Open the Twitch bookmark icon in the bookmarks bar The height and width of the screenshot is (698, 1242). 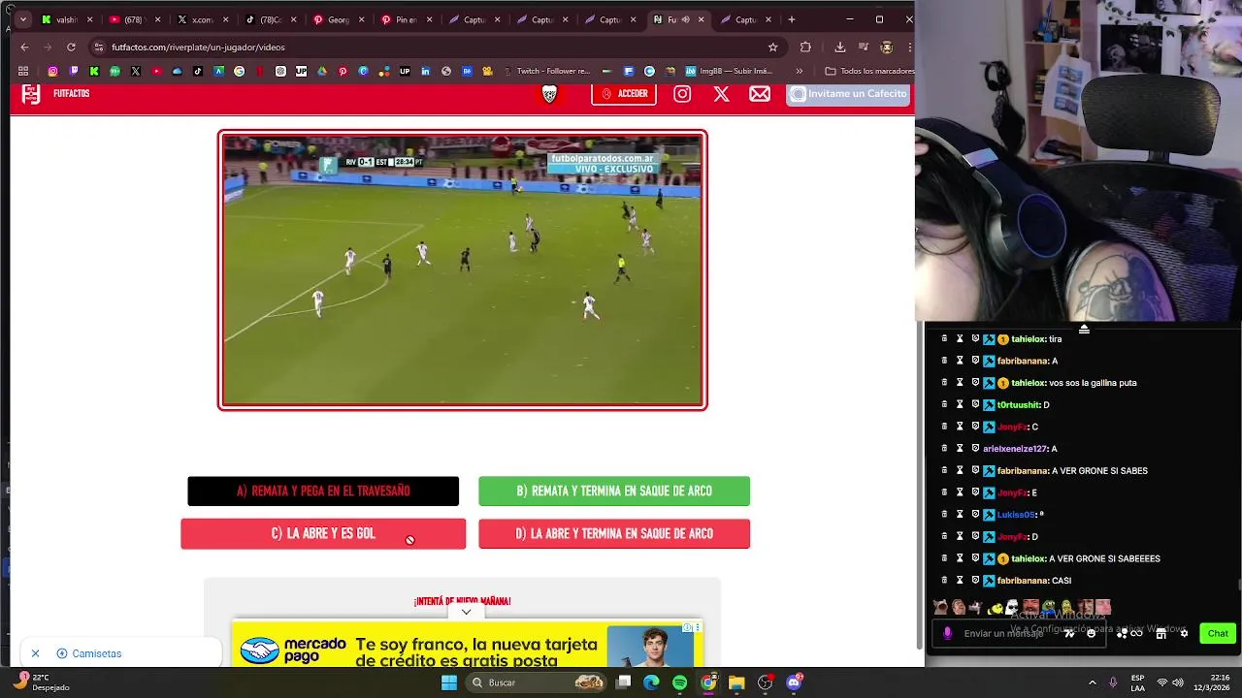[74, 71]
